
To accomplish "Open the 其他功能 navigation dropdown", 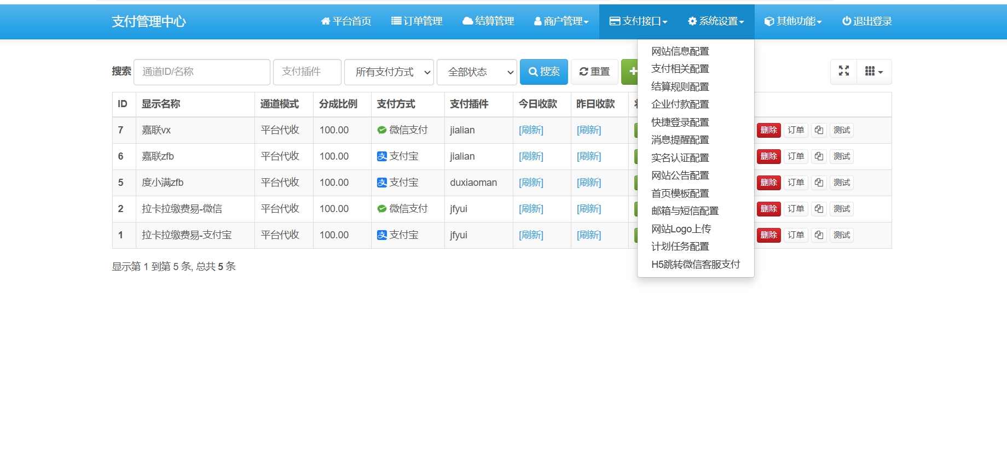I will pos(793,21).
